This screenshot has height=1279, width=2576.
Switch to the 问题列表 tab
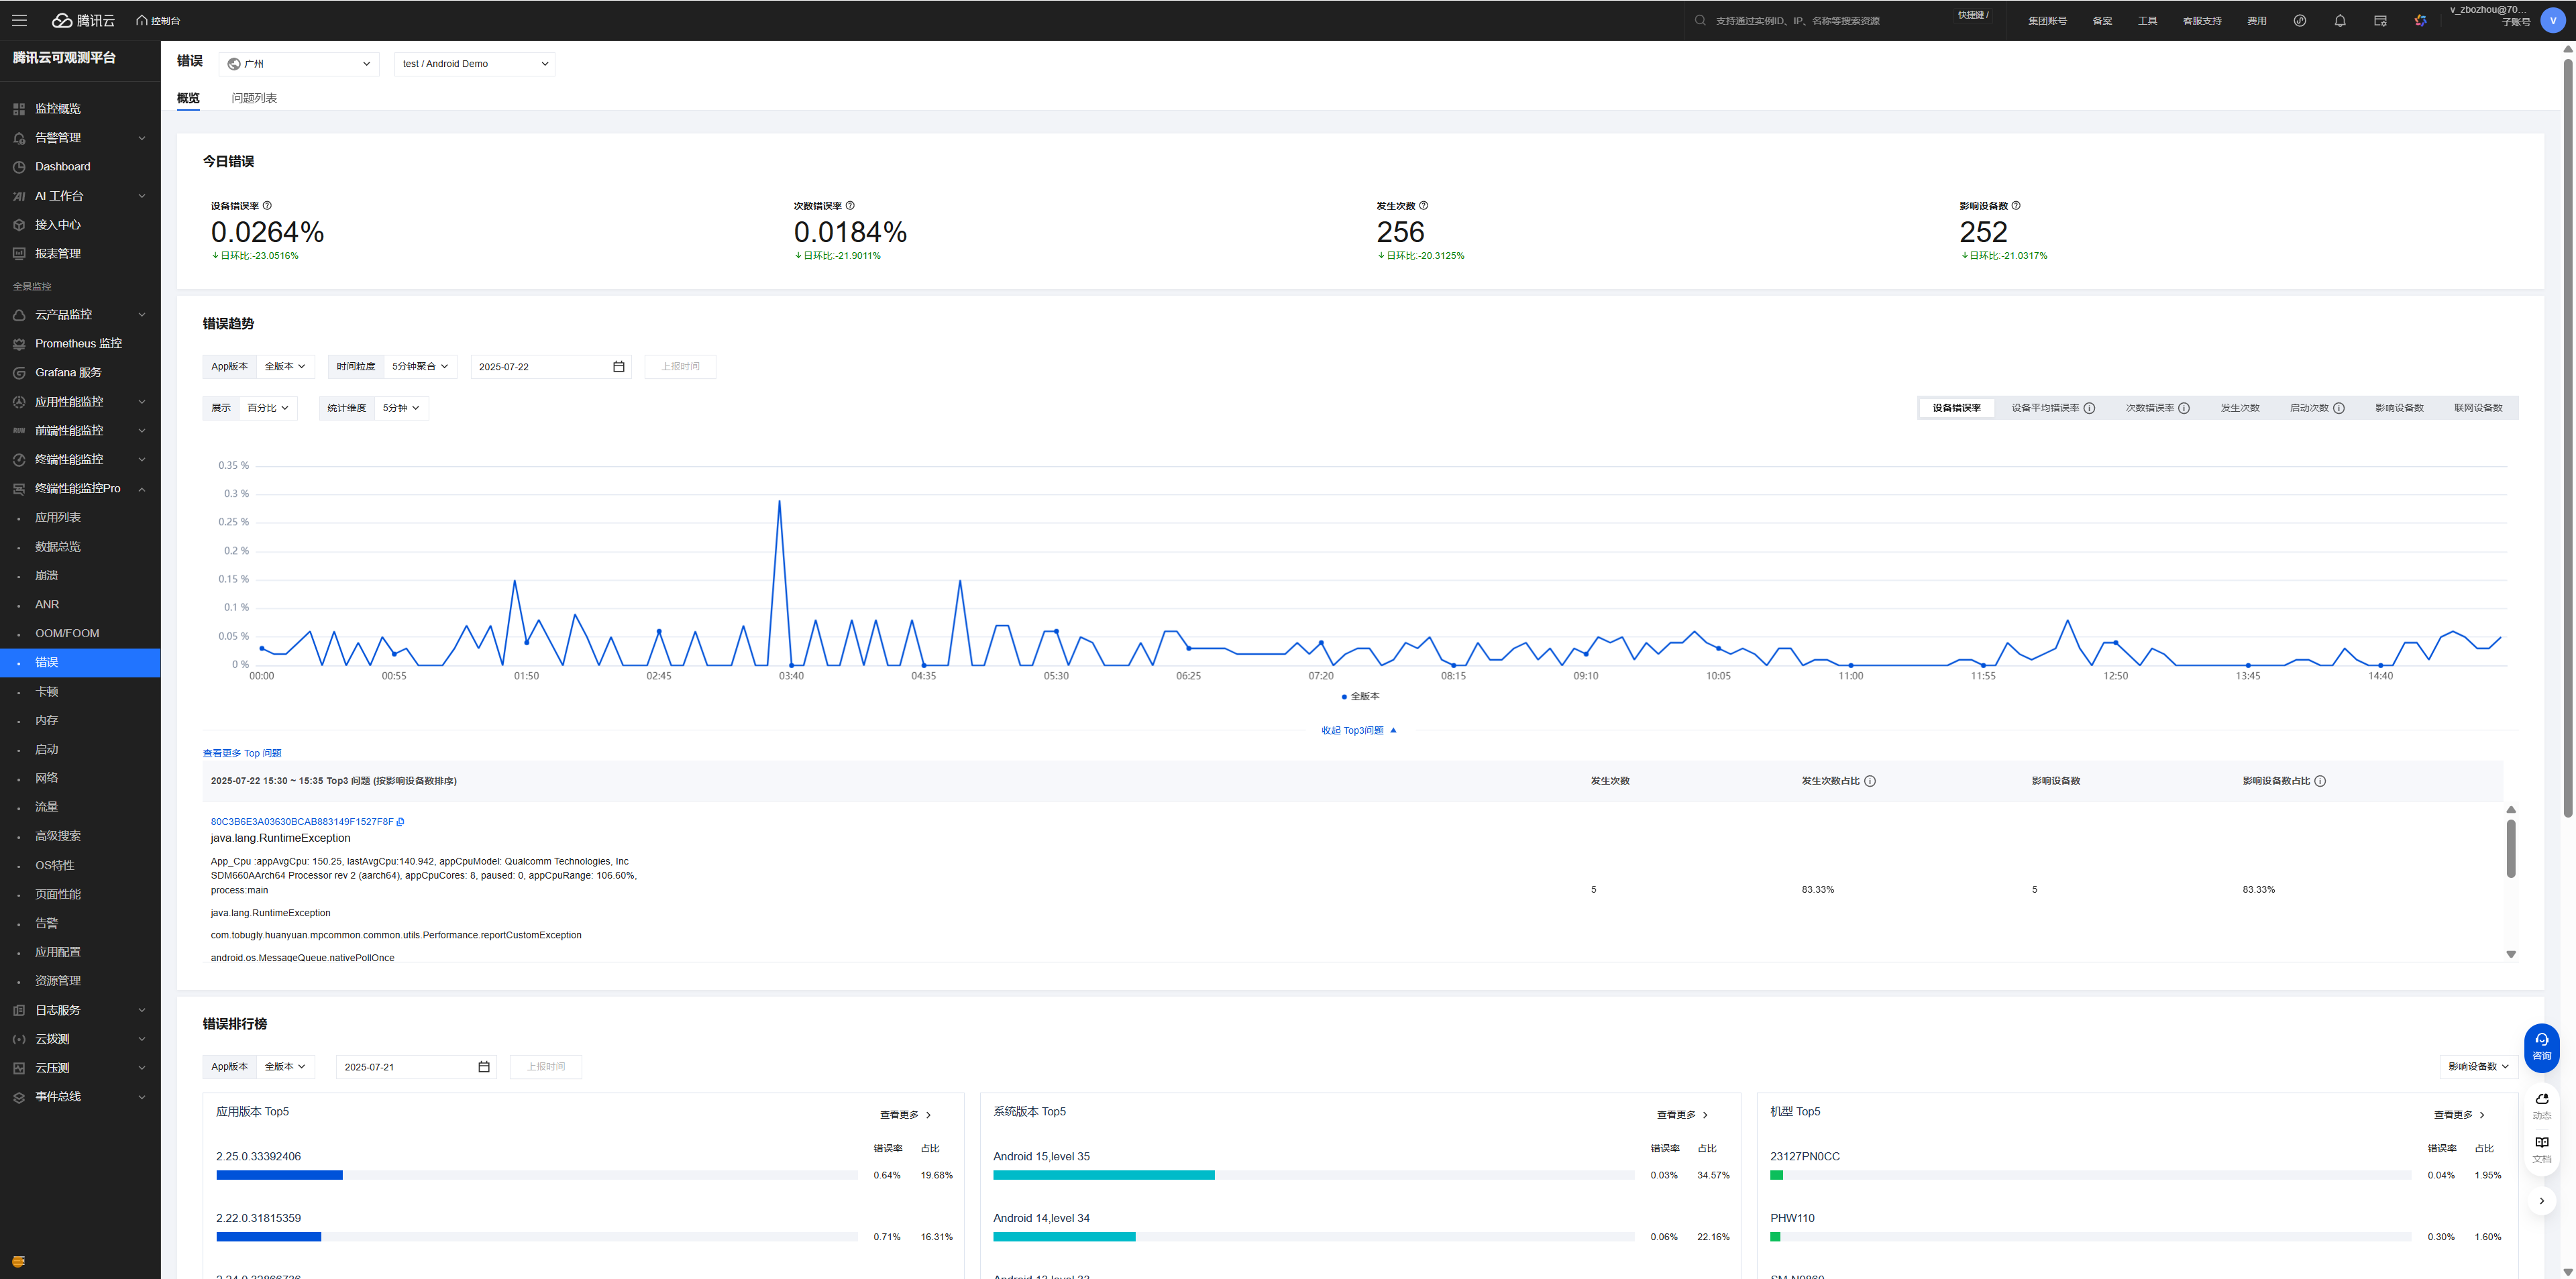tap(254, 98)
